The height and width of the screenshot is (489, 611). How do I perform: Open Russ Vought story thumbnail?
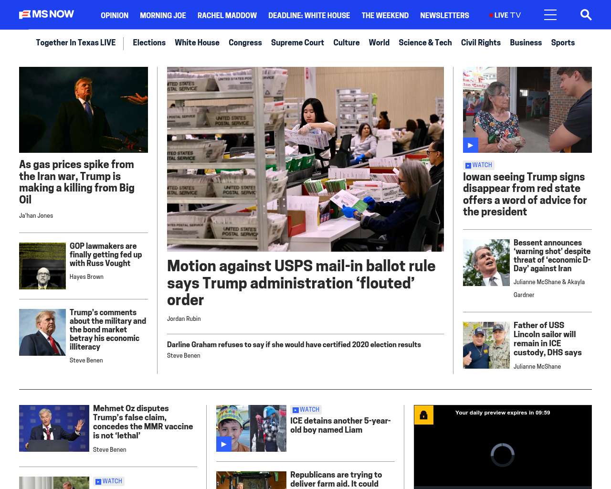pos(42,266)
